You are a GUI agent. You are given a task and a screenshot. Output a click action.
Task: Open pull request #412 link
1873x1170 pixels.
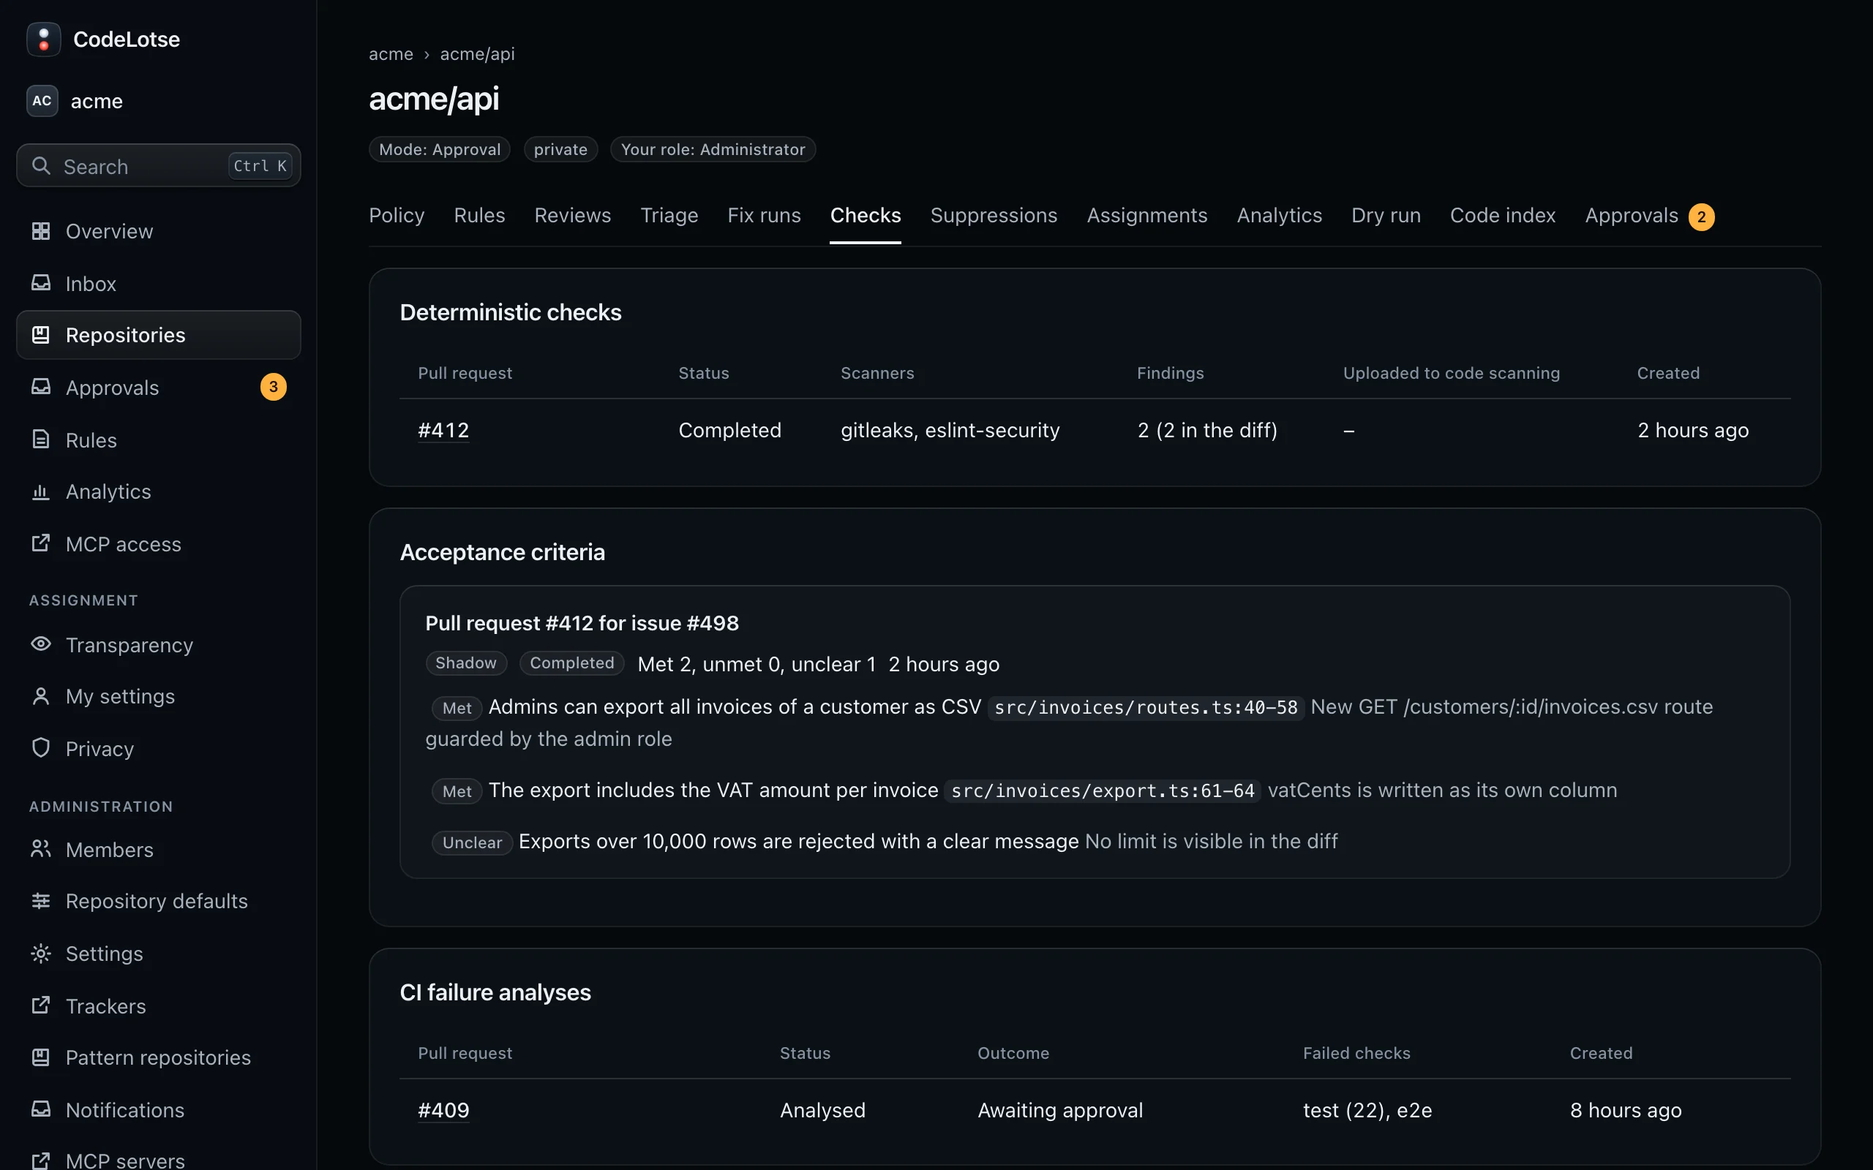pyautogui.click(x=443, y=430)
